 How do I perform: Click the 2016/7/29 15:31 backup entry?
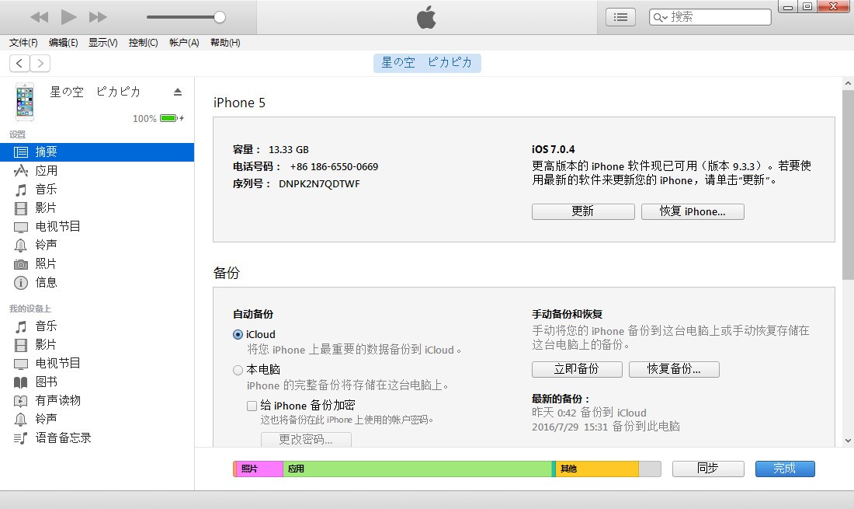pos(606,427)
